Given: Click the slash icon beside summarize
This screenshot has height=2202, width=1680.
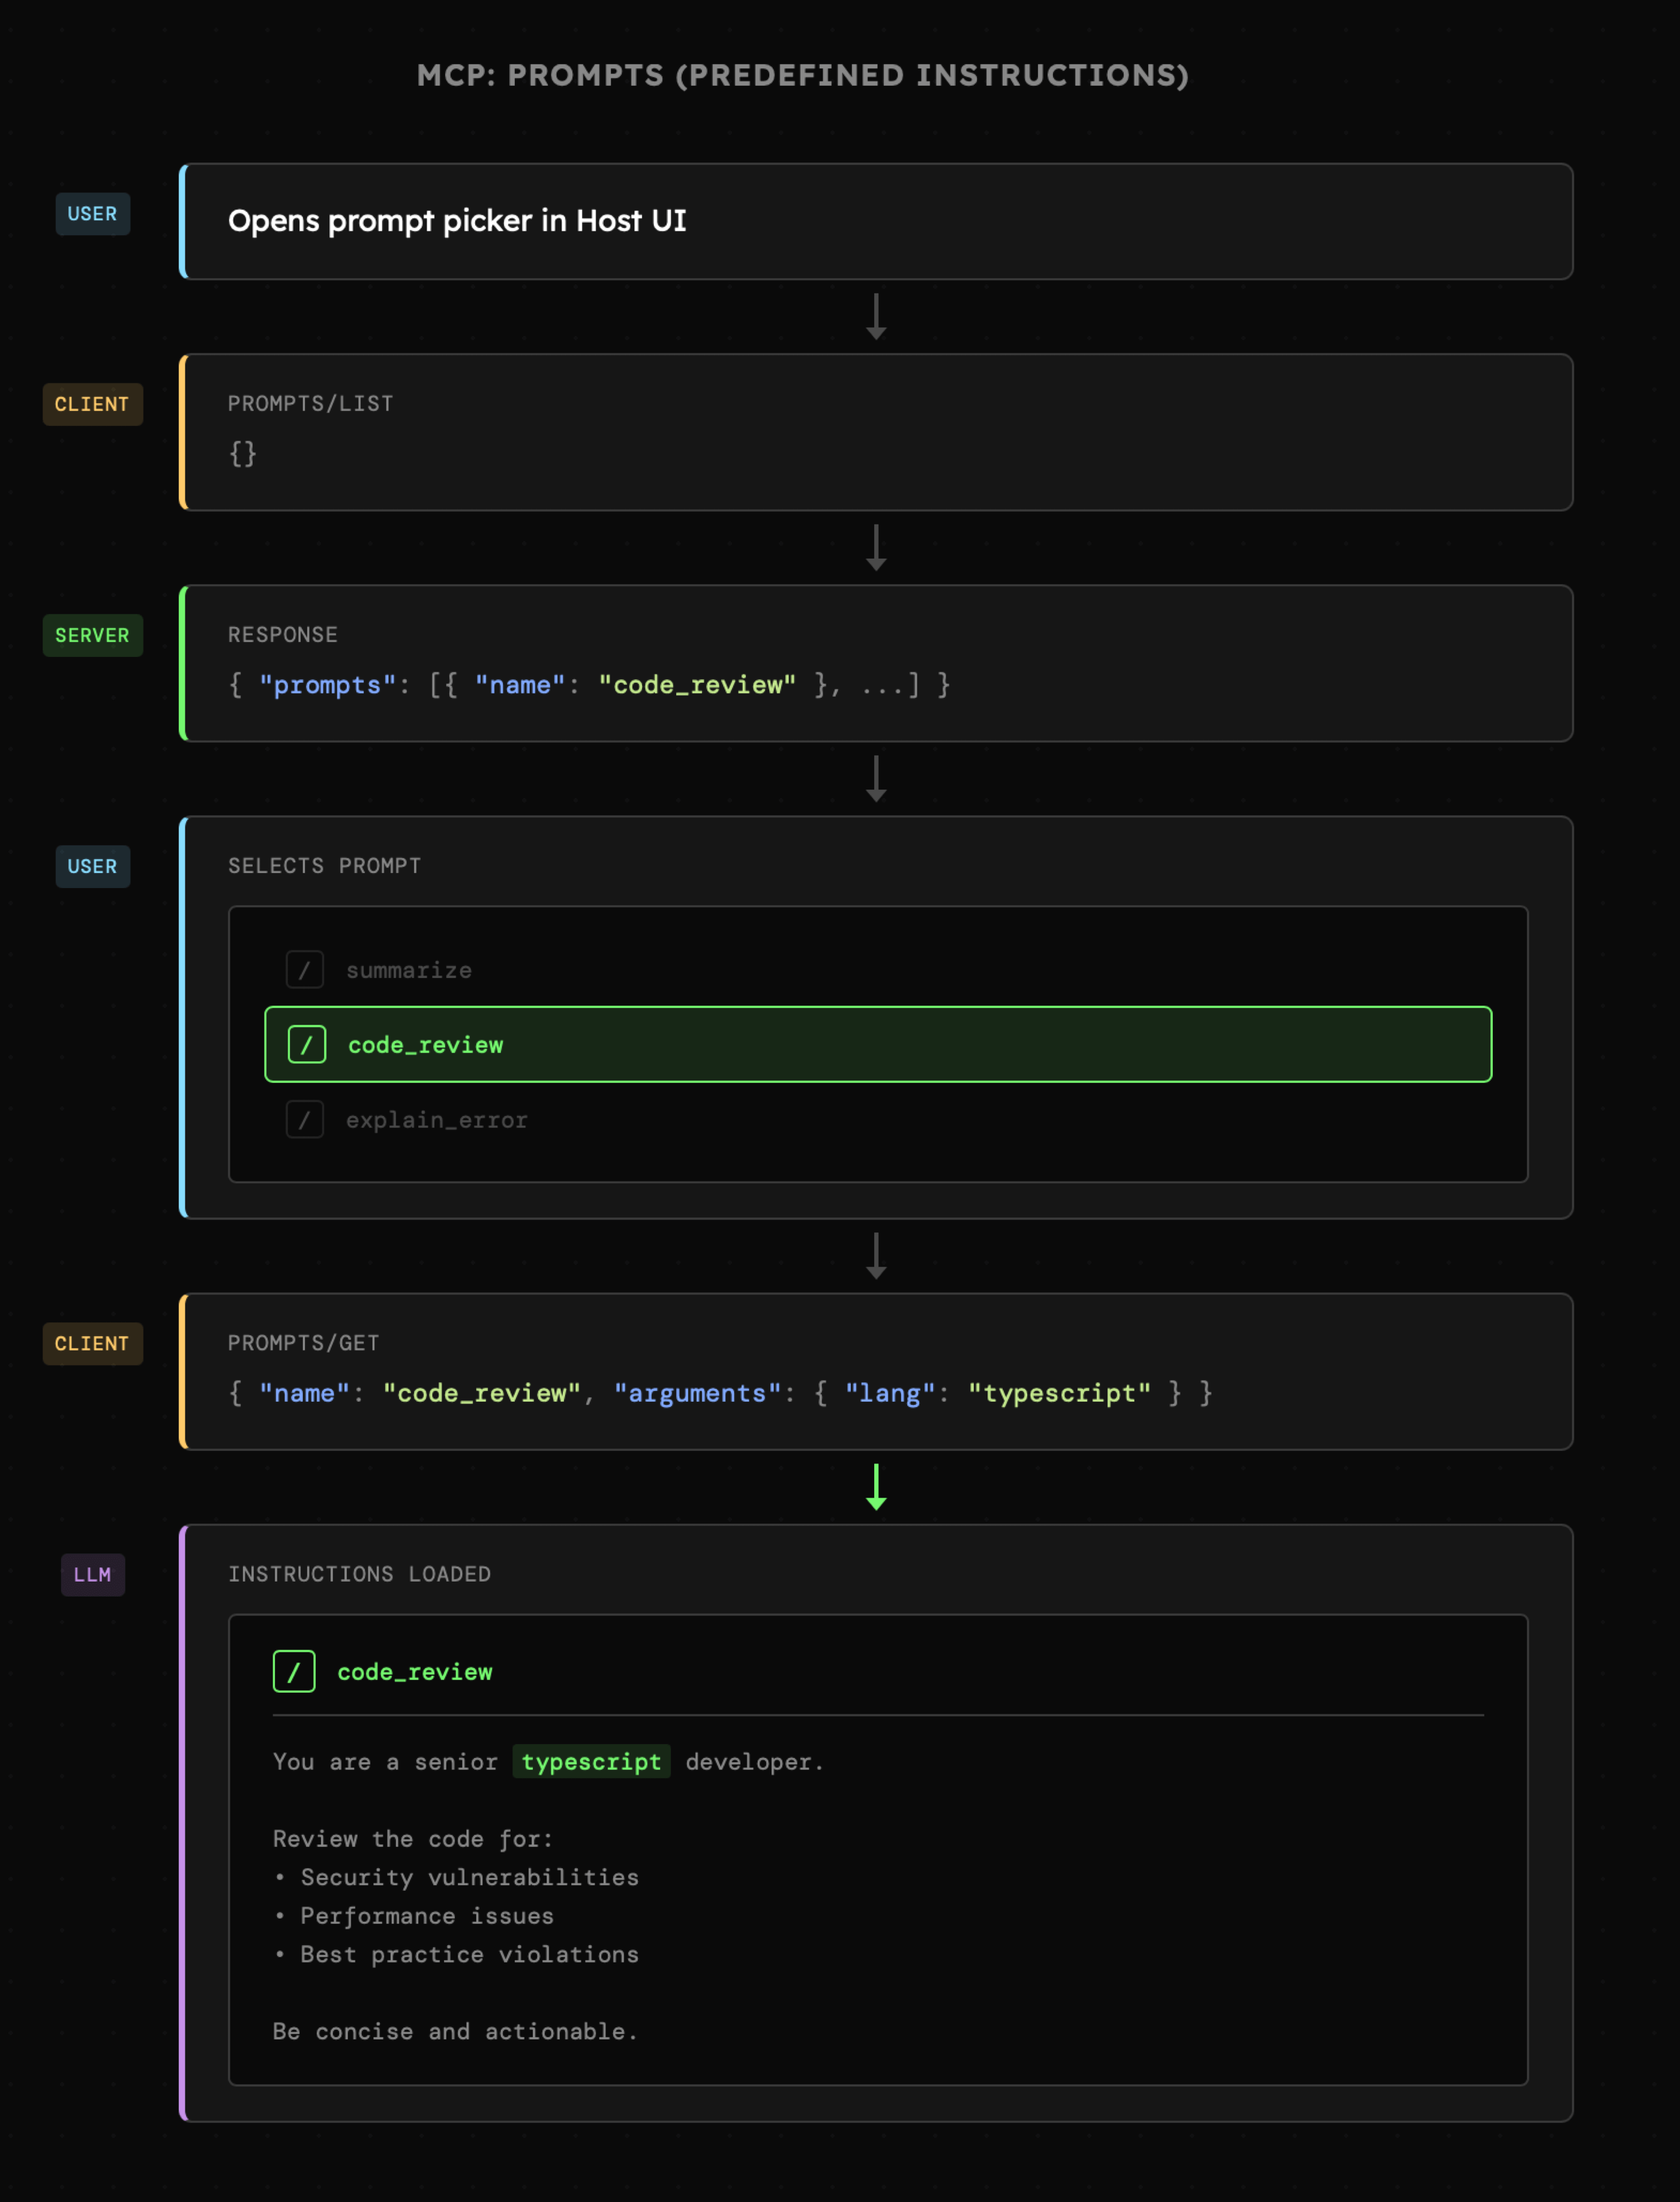Looking at the screenshot, I should coord(304,969).
